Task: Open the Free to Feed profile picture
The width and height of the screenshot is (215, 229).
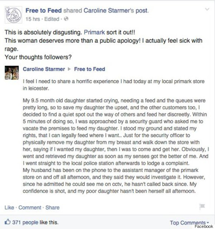Action: (13, 15)
